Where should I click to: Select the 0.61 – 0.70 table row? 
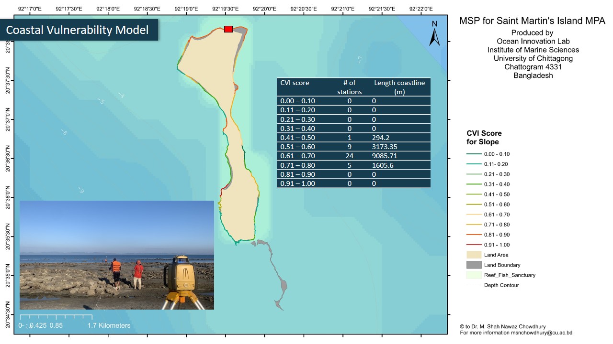pyautogui.click(x=353, y=156)
